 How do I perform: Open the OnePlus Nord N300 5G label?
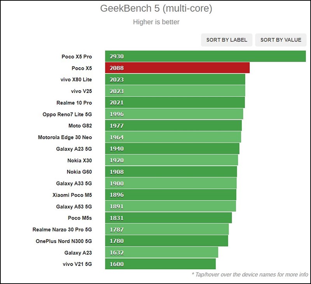point(64,241)
